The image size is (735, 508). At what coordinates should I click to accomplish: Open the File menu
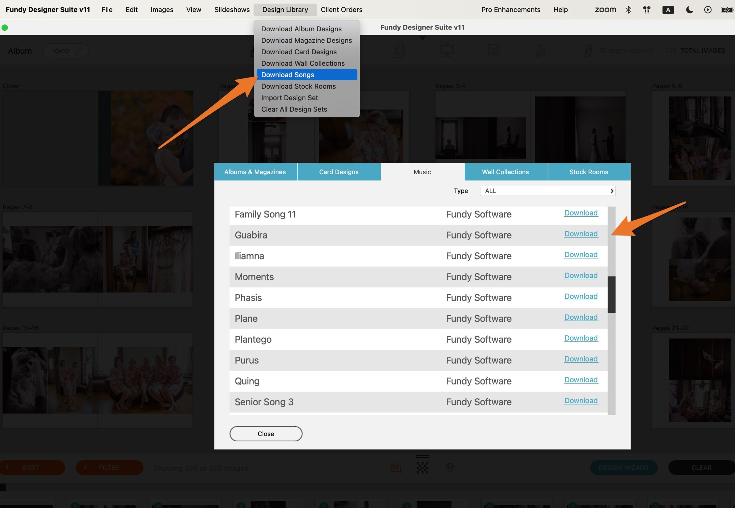(107, 10)
